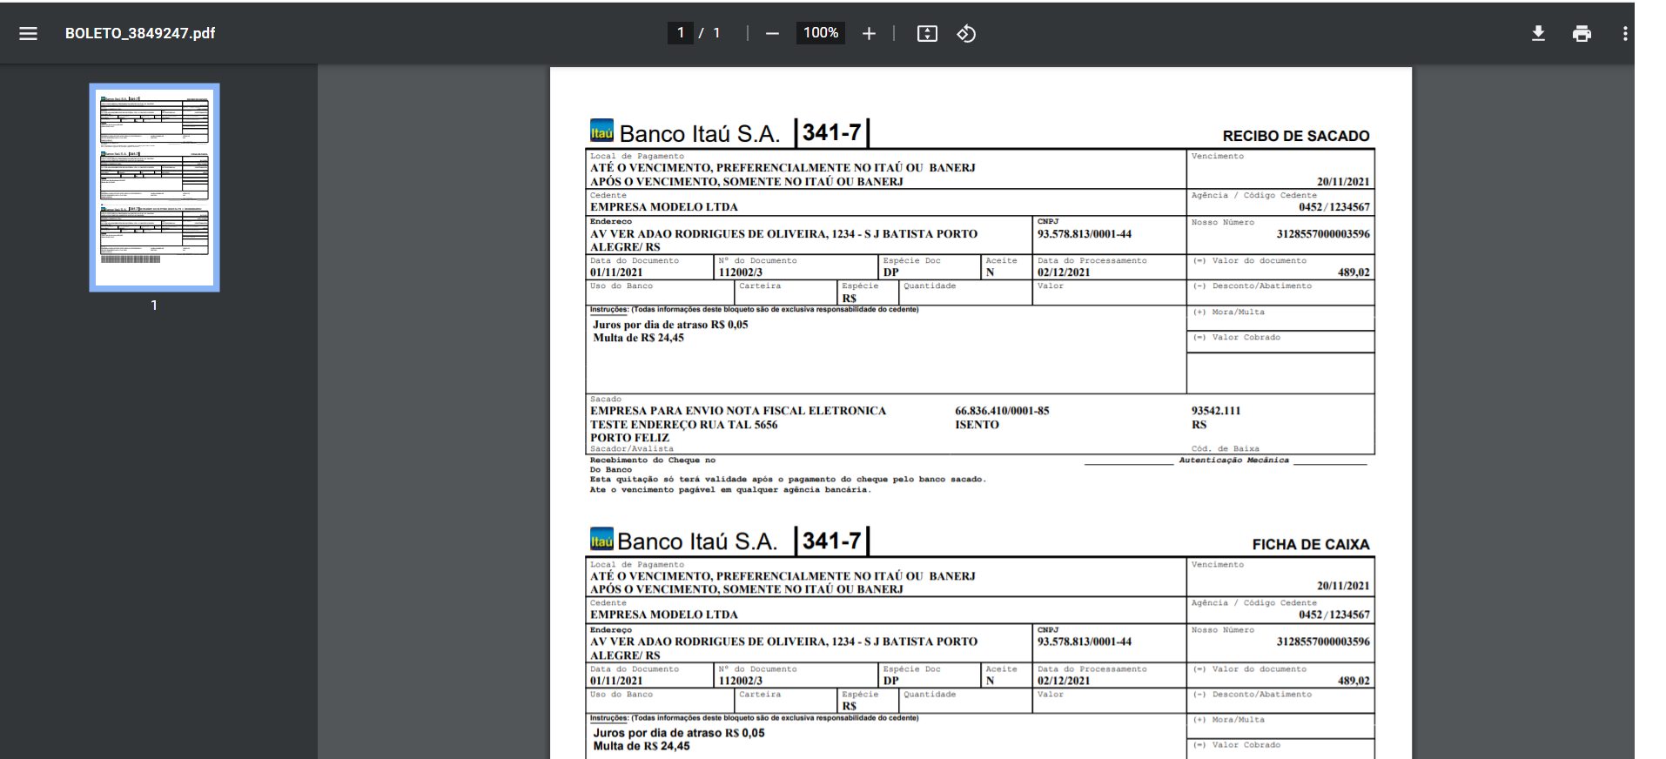1666x759 pixels.
Task: Click bank code 341-7 in Ficha de Caixa
Action: tap(831, 541)
